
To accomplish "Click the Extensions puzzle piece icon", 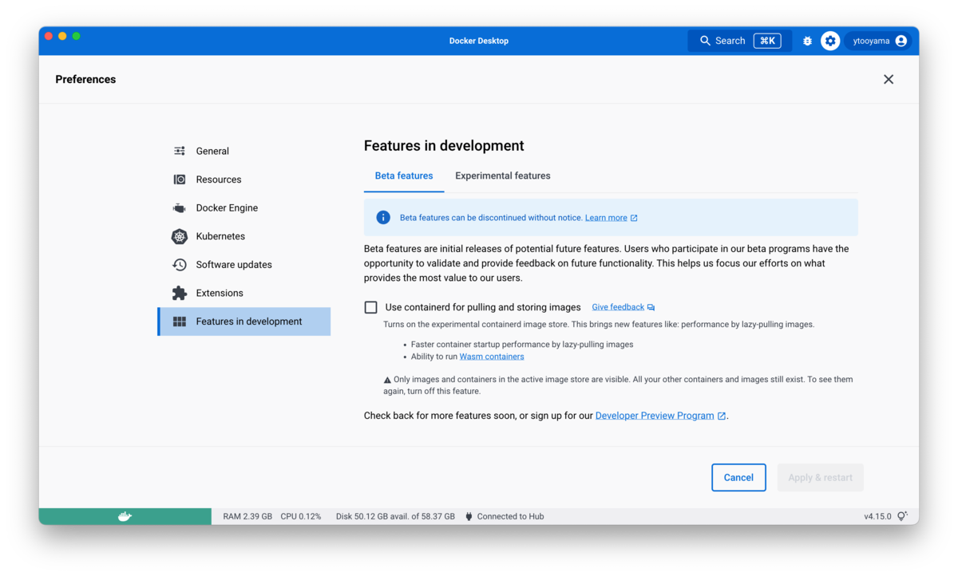I will [180, 293].
